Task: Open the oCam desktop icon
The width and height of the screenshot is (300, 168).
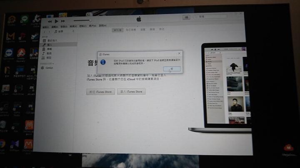Action: click(5, 90)
